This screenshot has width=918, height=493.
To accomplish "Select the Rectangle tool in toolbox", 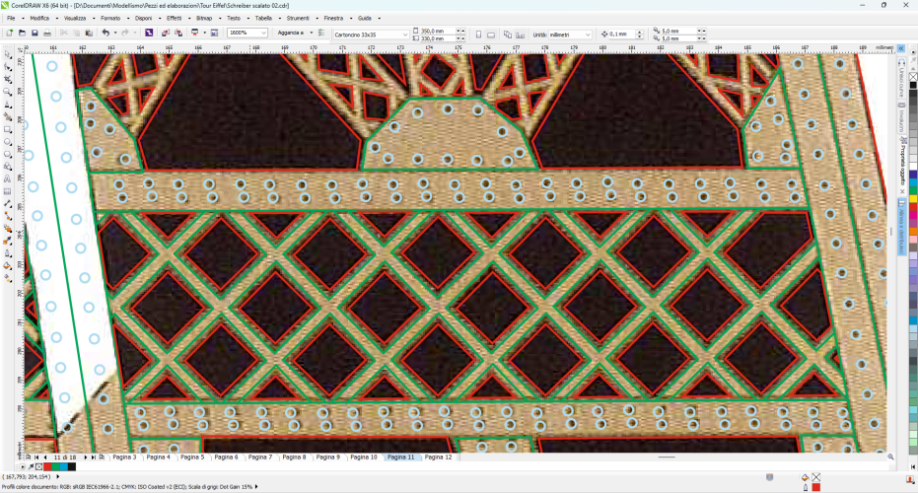I will coord(8,129).
